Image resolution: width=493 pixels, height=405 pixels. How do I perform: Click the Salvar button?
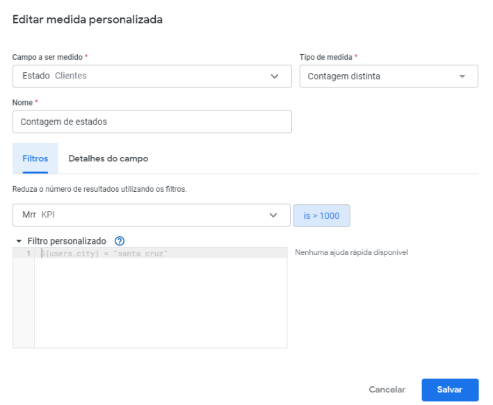[x=450, y=390]
